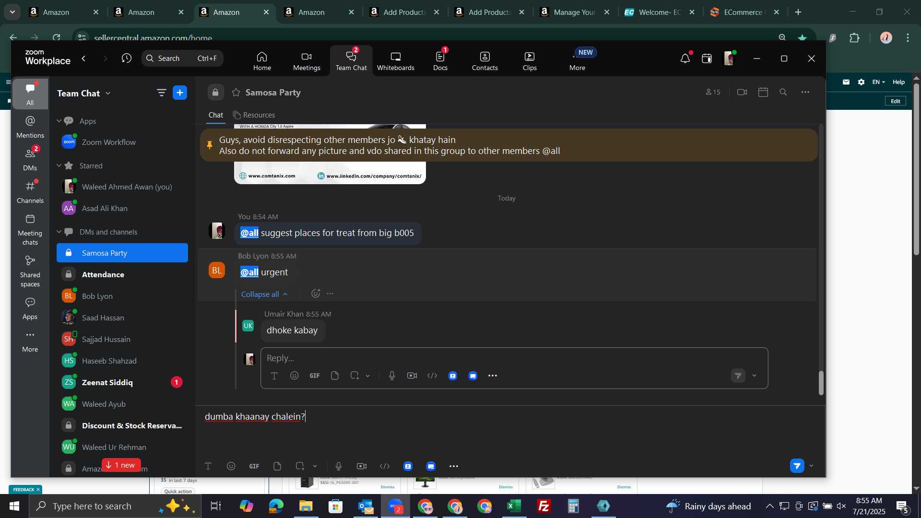
Task: Open Excel from the Windows taskbar
Action: click(x=514, y=506)
